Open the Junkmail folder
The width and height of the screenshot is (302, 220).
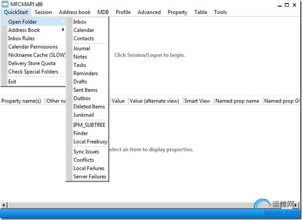click(x=87, y=114)
